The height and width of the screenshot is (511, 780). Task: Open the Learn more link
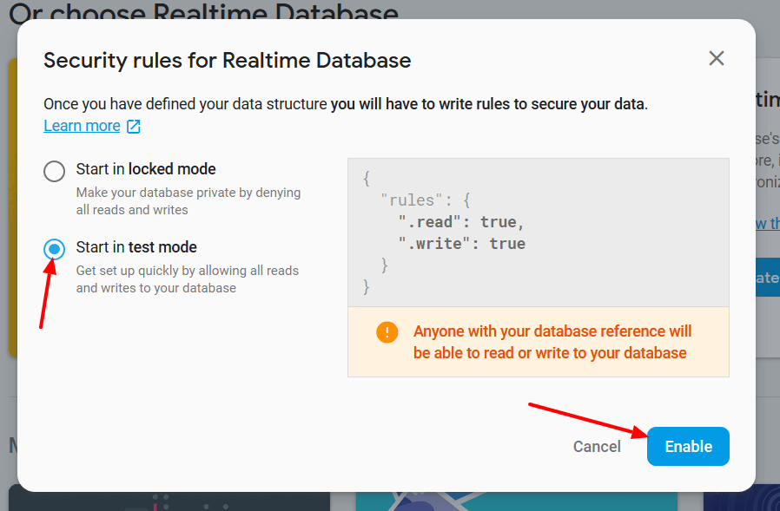pyautogui.click(x=82, y=126)
